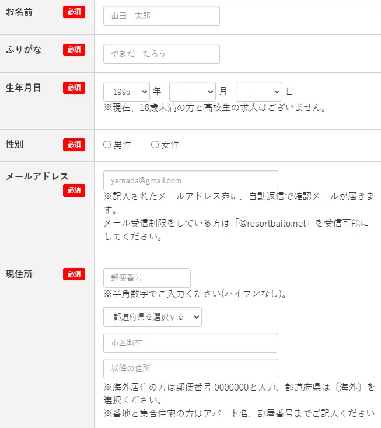The image size is (381, 428).
Task: Click the 現住所 label text
Action: point(19,274)
